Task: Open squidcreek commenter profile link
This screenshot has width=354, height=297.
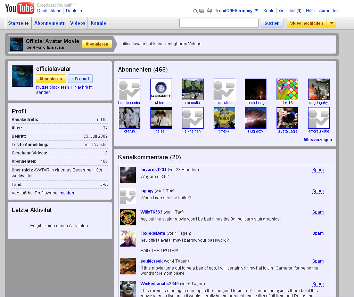Action: [151, 261]
